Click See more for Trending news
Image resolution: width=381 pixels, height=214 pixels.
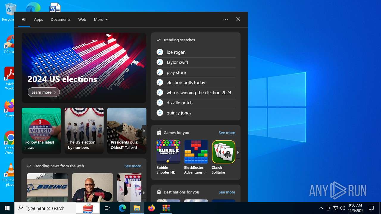tap(133, 166)
